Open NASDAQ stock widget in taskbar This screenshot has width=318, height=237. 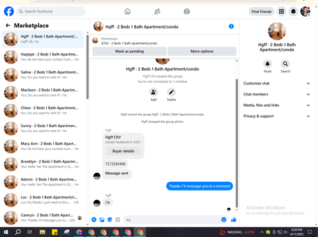[x=237, y=232]
